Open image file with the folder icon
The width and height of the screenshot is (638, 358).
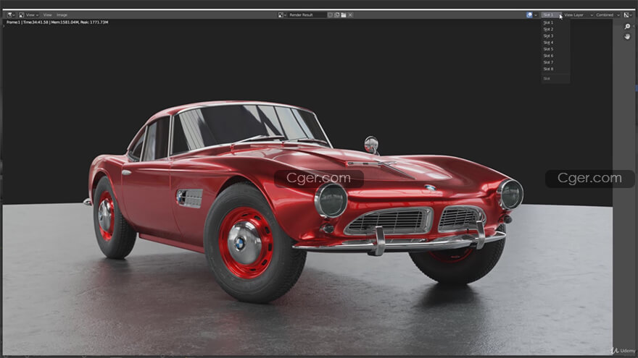tap(344, 15)
